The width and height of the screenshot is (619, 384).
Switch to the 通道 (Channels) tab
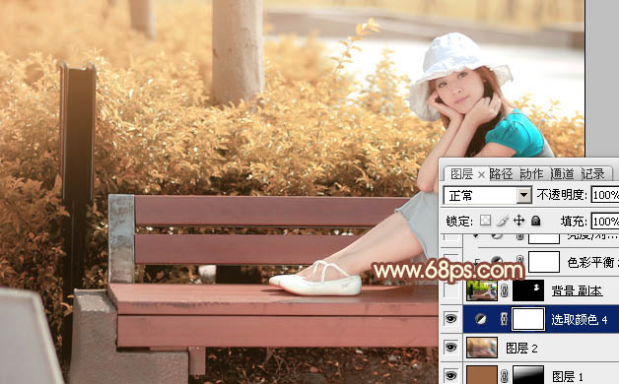coord(562,174)
